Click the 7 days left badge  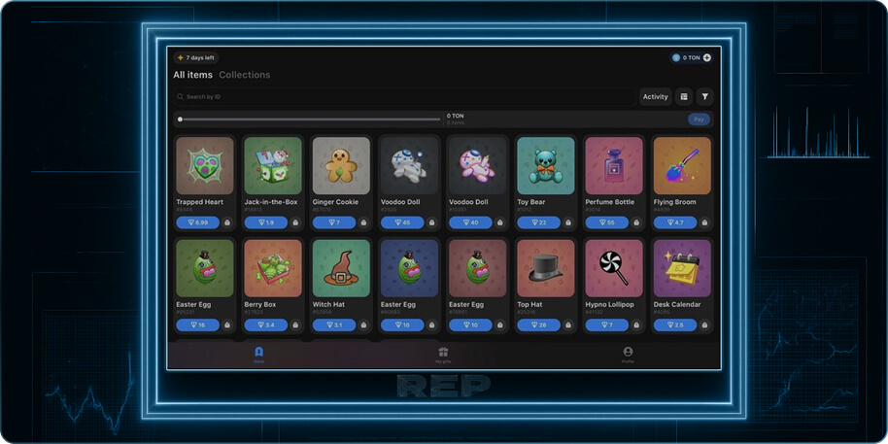[196, 57]
